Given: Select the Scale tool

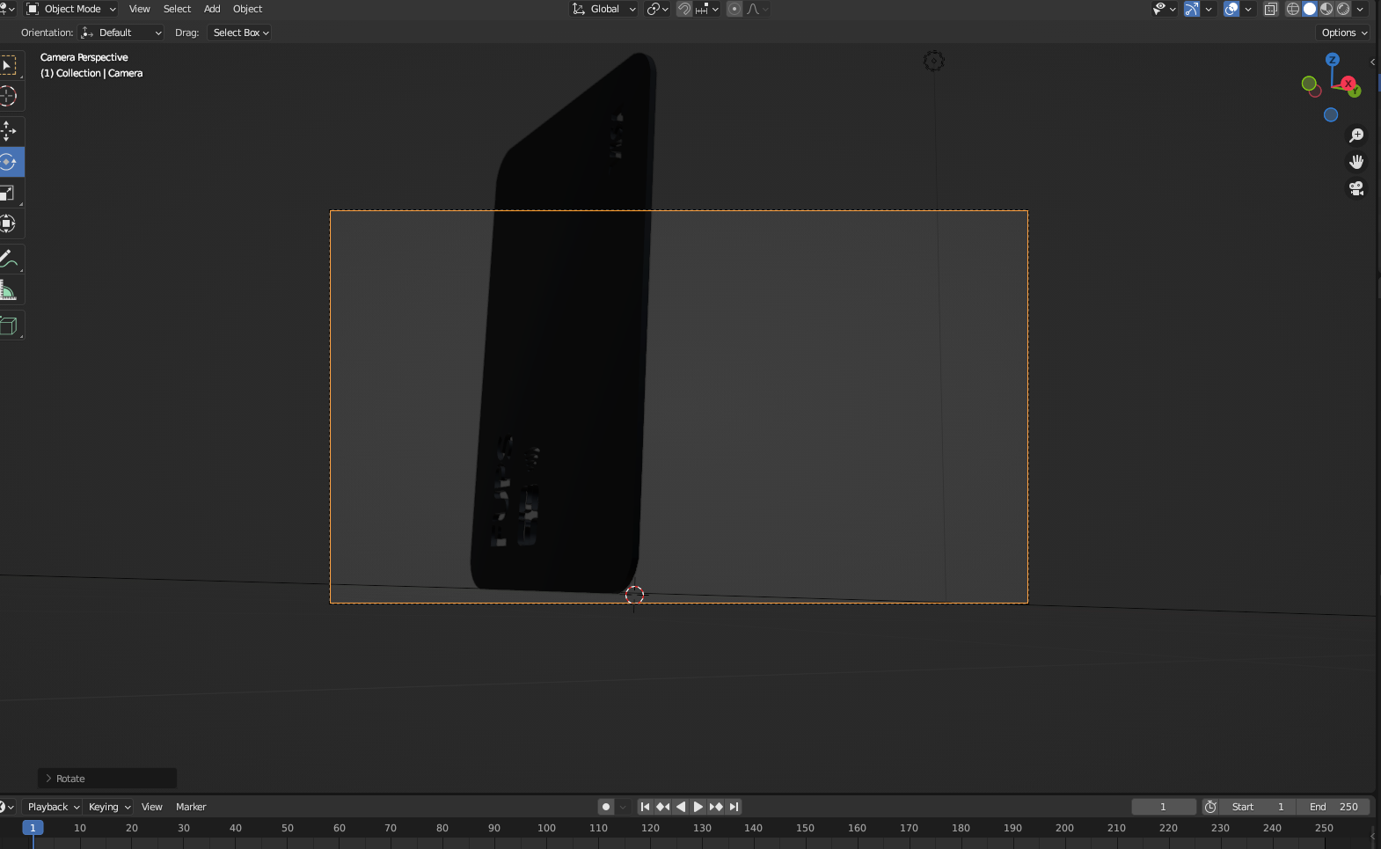Looking at the screenshot, I should point(9,193).
